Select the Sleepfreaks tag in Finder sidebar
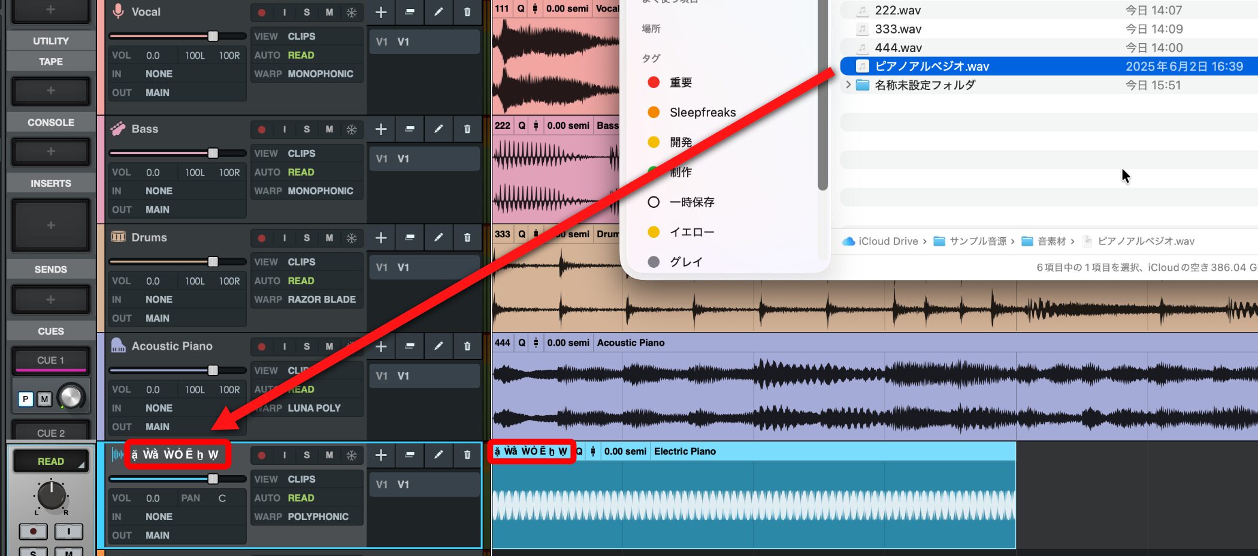 (x=702, y=113)
